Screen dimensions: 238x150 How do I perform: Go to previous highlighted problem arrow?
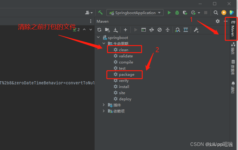(84, 29)
